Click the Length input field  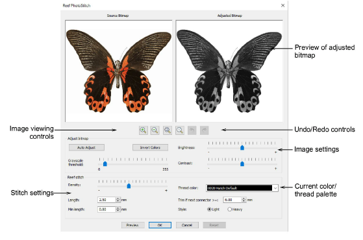click(x=106, y=200)
